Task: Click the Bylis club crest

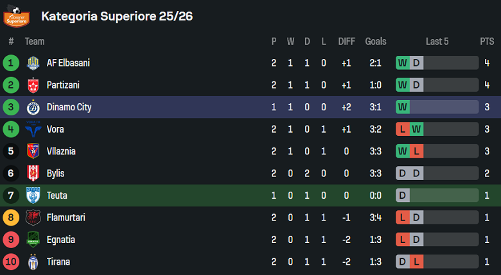Action: [33, 173]
